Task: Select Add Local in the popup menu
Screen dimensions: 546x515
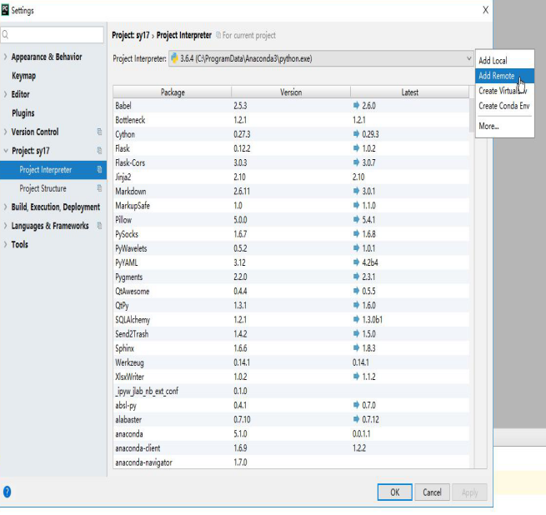Action: click(493, 61)
